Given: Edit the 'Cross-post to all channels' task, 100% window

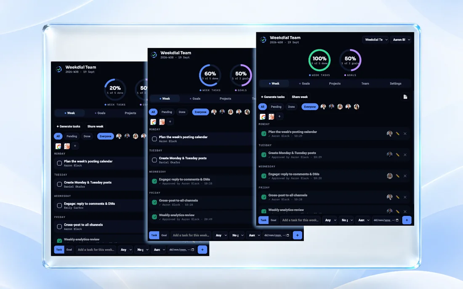Looking at the screenshot, I should coord(397,197).
